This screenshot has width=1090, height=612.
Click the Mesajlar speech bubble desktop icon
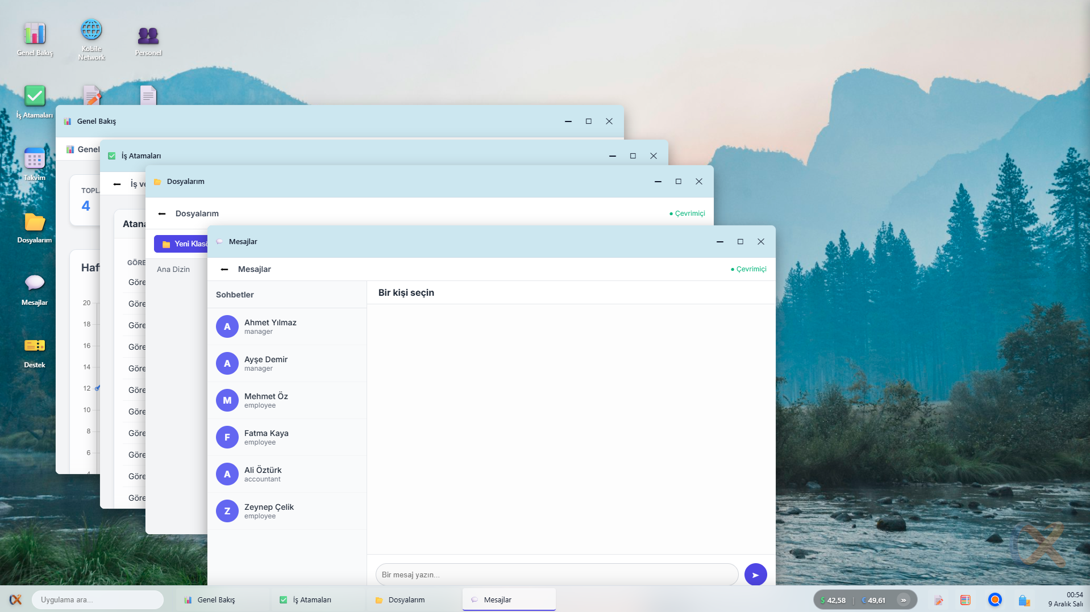point(34,288)
